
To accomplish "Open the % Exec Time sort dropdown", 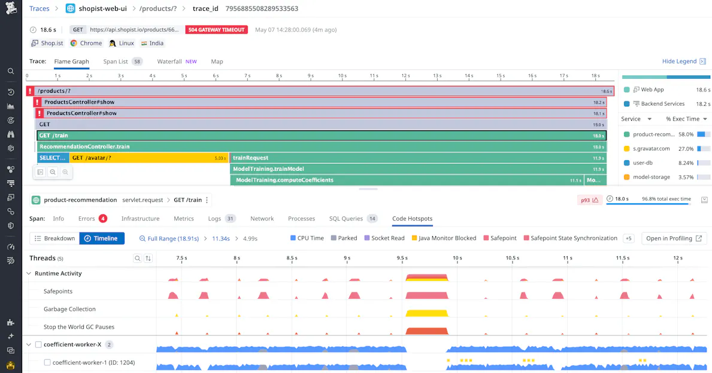I will click(684, 119).
